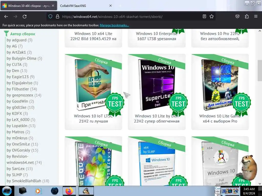
Task: Reload the current page
Action: click(25, 17)
